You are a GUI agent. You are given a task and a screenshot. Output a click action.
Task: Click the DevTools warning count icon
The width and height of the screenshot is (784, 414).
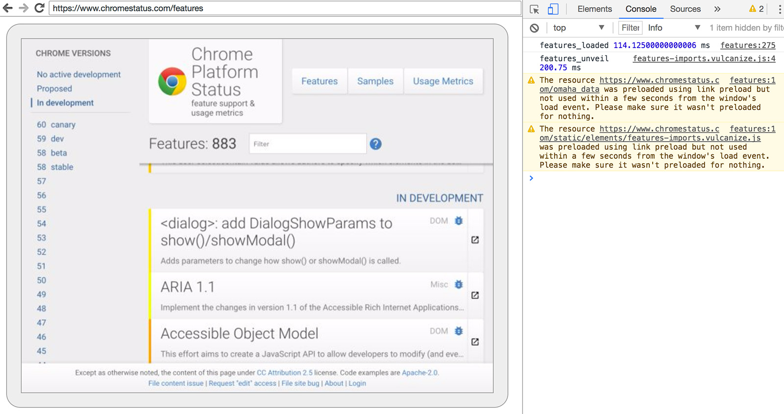(756, 9)
